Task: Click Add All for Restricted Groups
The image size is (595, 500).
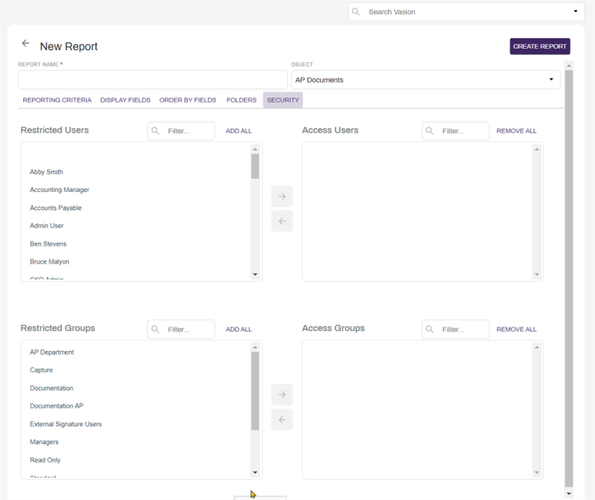Action: pyautogui.click(x=239, y=329)
